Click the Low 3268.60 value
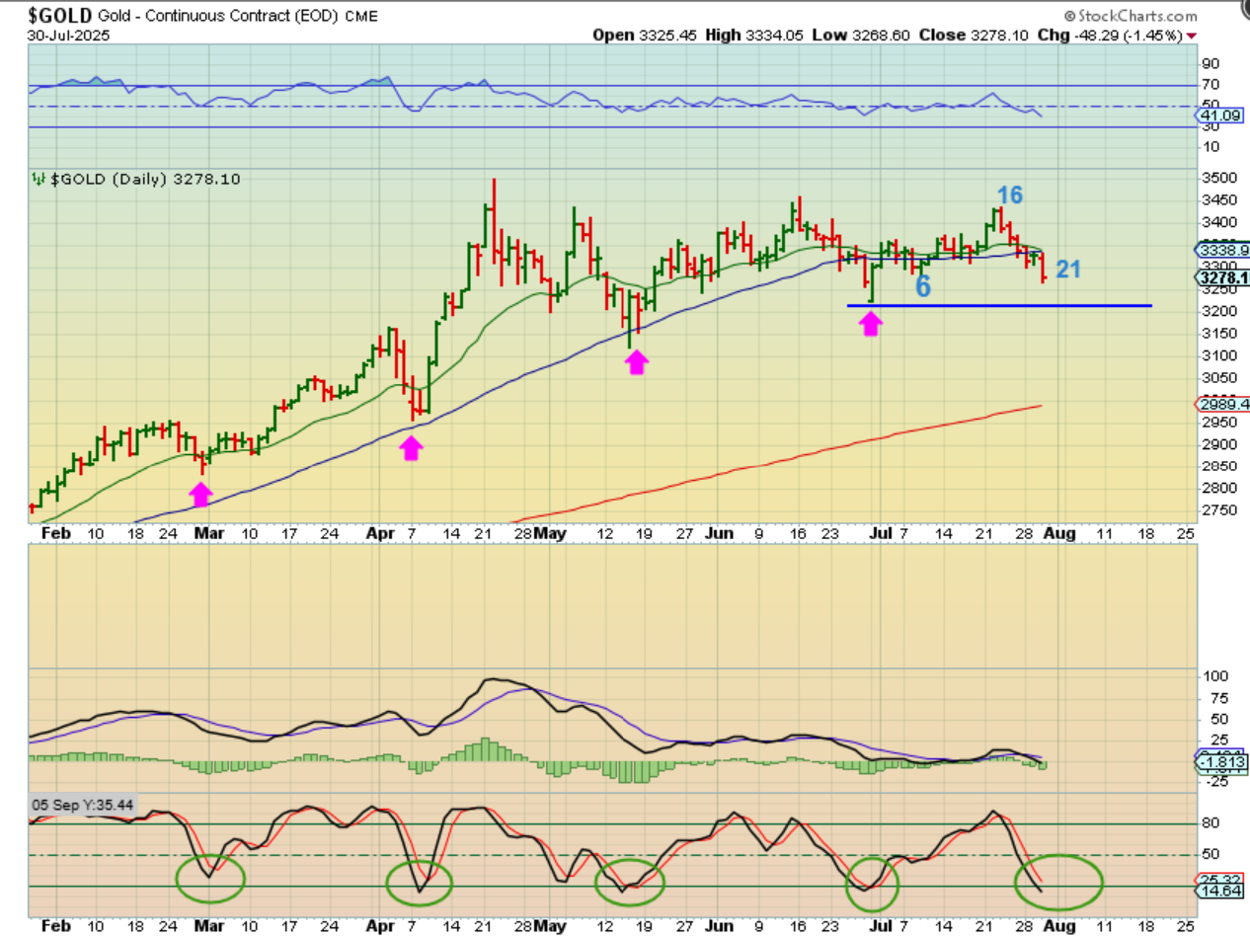Viewport: 1250px width, 936px height. (859, 35)
